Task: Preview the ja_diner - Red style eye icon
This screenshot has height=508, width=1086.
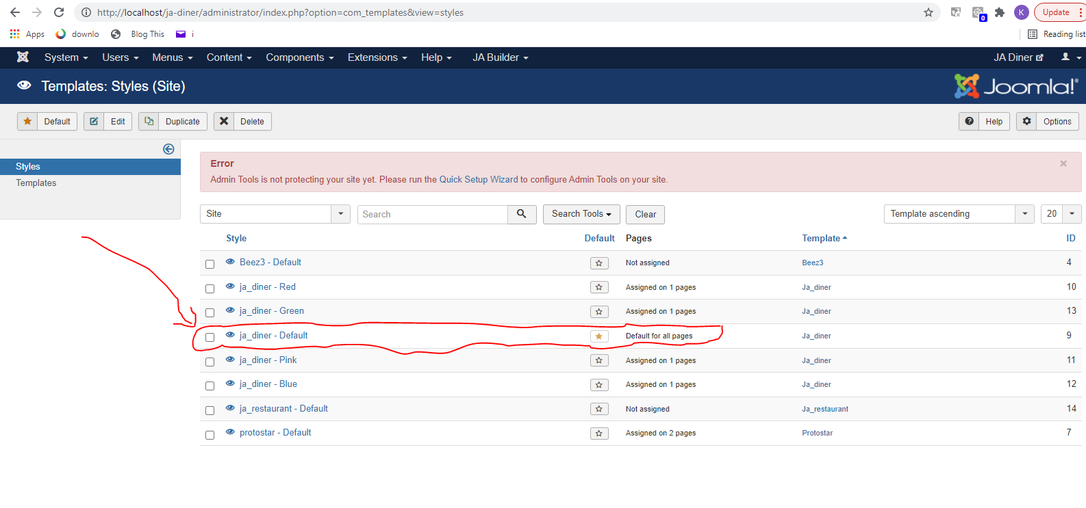Action: pos(230,286)
